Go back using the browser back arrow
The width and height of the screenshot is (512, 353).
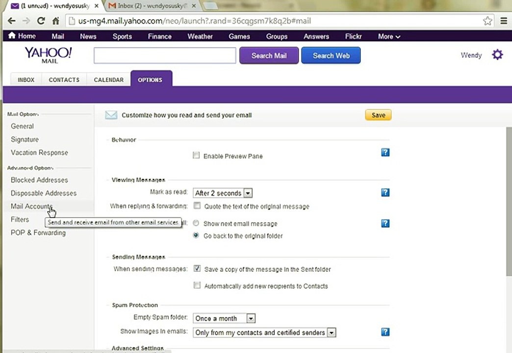[11, 21]
